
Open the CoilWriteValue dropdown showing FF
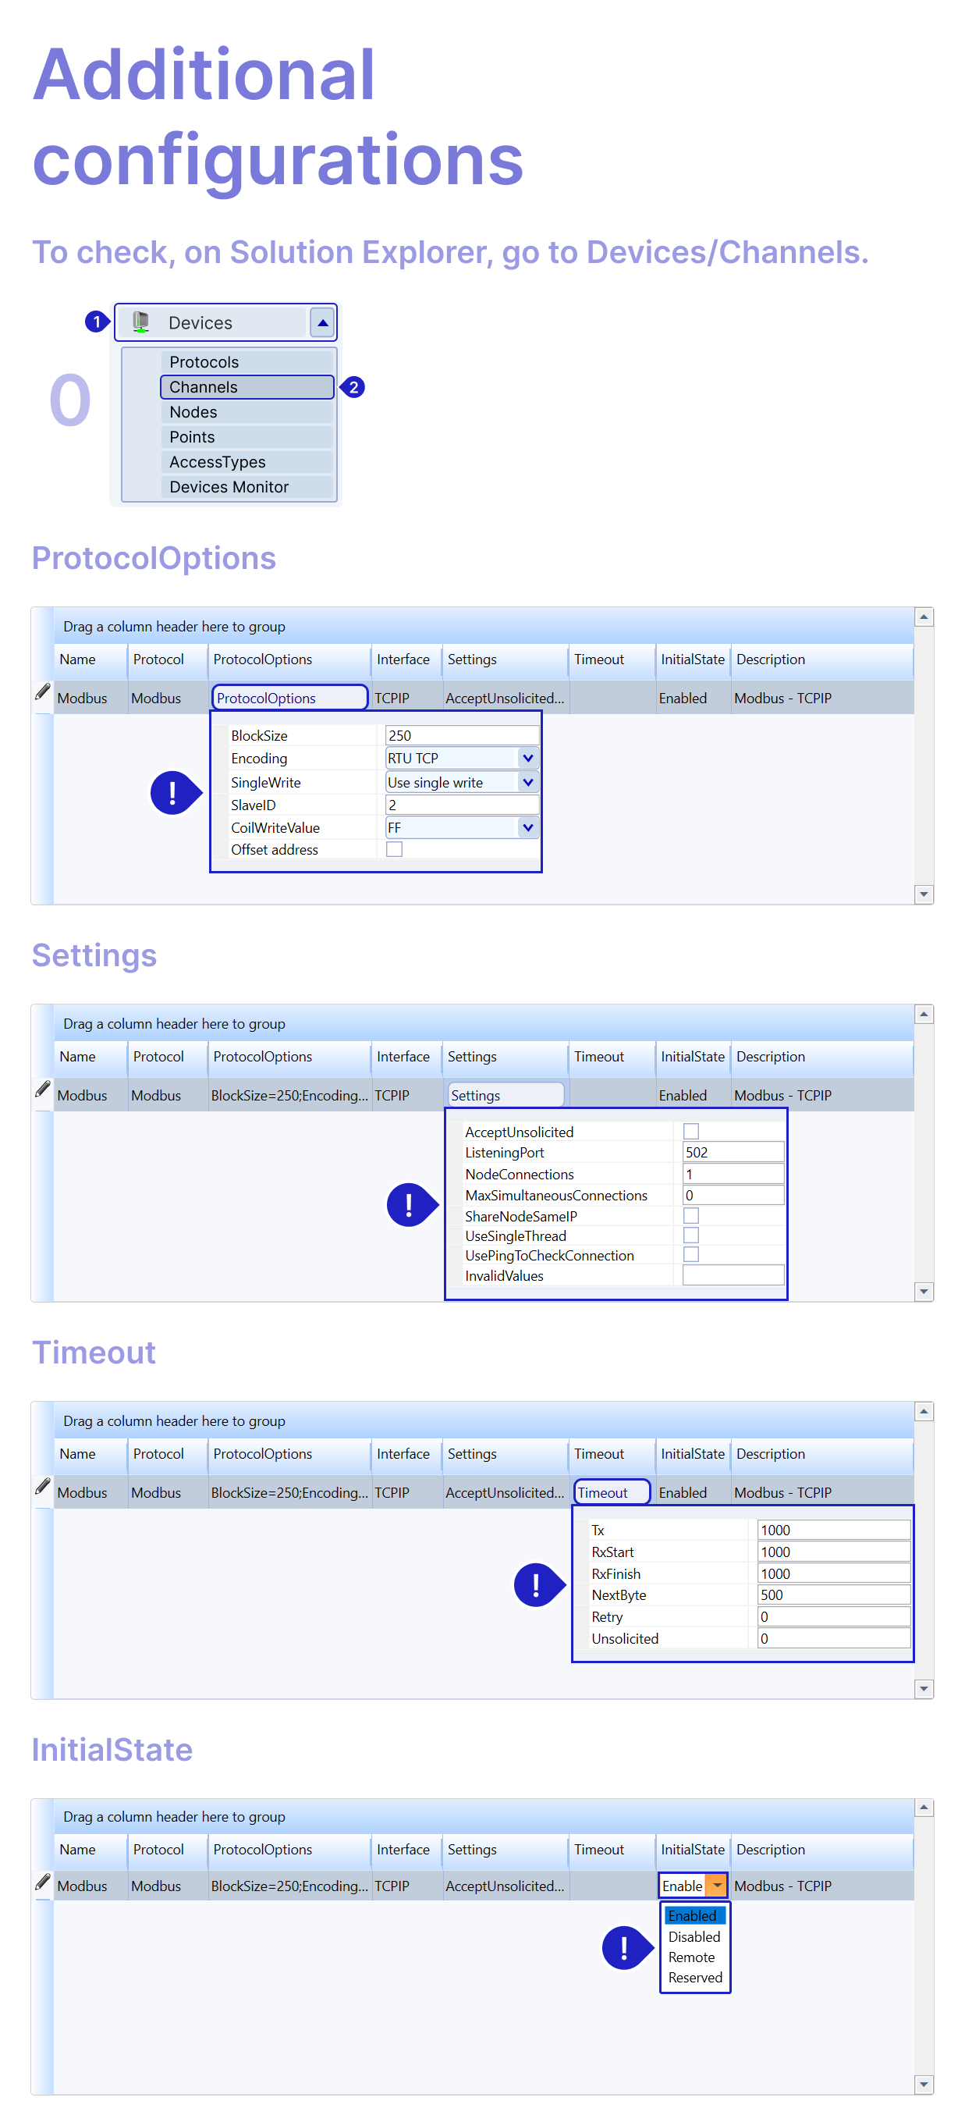click(462, 828)
